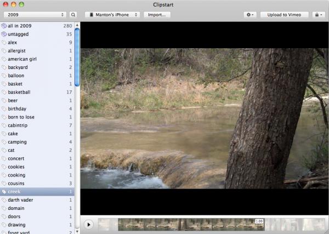Click the count 17 beside basketball

[x=69, y=92]
